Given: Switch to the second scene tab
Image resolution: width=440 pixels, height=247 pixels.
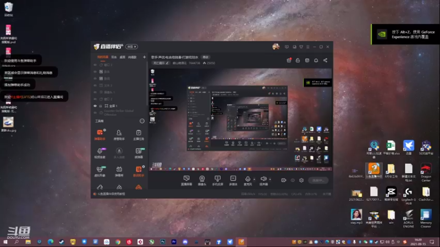Looking at the screenshot, I should (114, 57).
